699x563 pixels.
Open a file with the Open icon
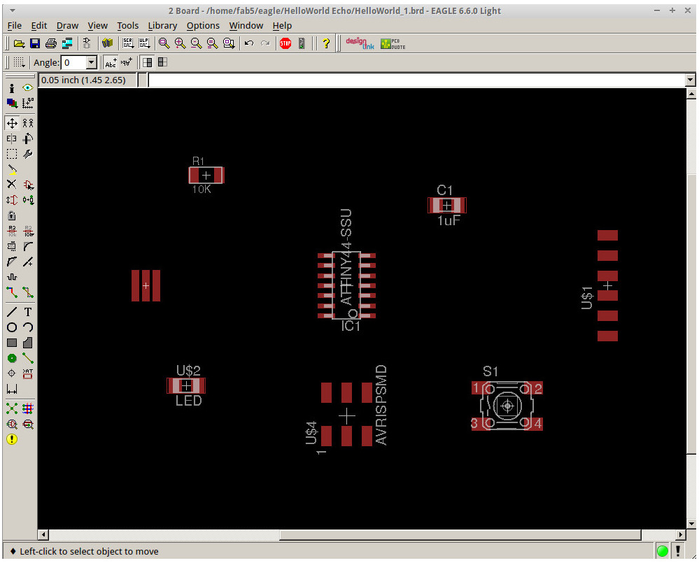tap(19, 43)
